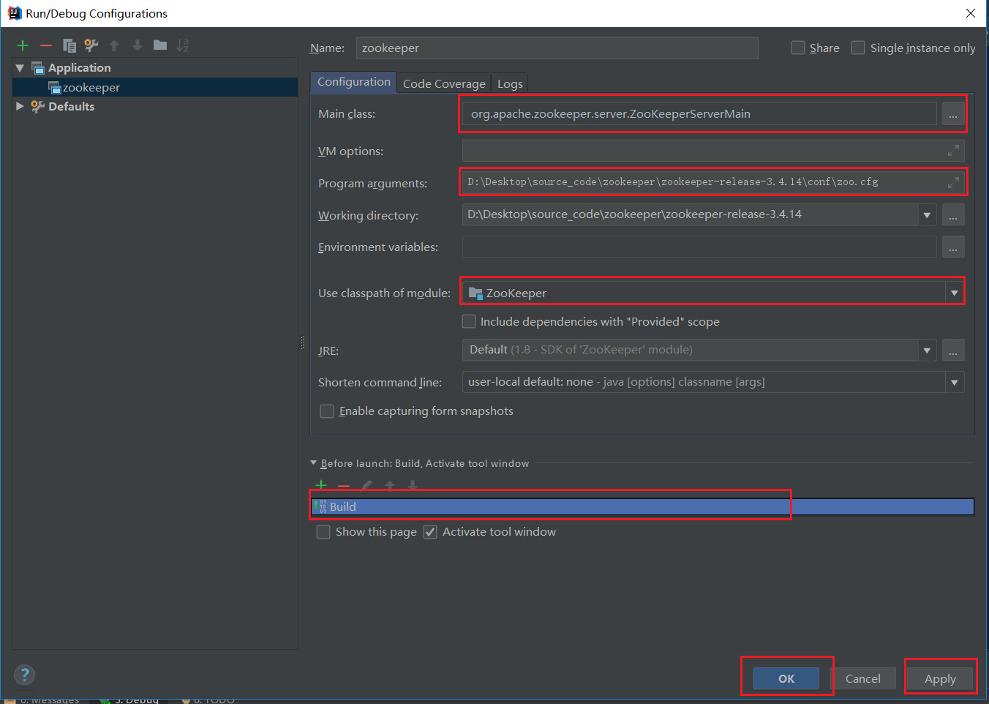The height and width of the screenshot is (704, 989).
Task: Sort configurations alphabetically
Action: click(183, 45)
